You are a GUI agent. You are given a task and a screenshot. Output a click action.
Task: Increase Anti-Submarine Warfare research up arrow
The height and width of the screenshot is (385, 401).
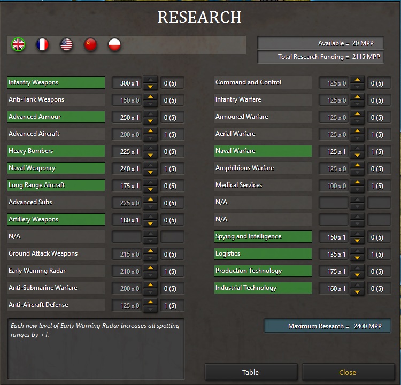pyautogui.click(x=150, y=284)
